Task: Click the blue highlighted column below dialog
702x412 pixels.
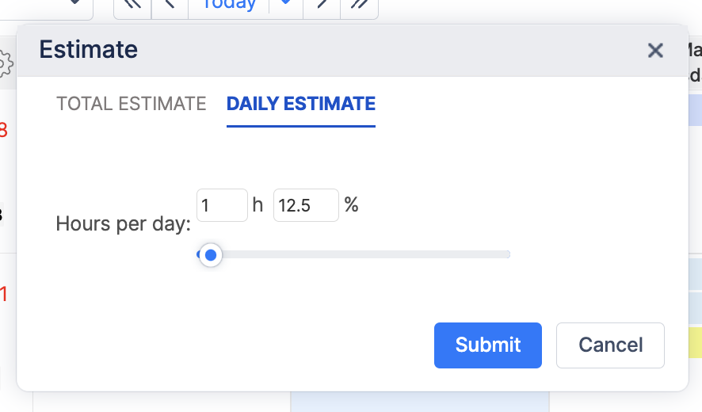Action: (419, 402)
